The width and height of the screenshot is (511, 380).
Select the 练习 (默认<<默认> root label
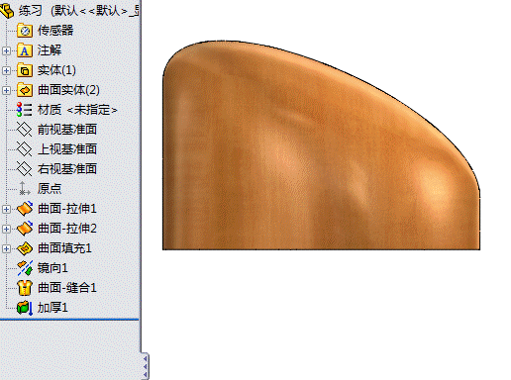click(79, 11)
